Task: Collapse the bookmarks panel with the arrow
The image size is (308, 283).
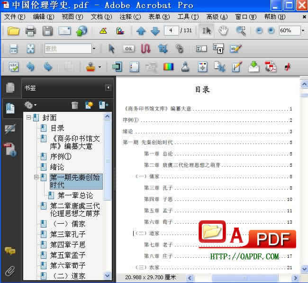Action: pos(108,87)
